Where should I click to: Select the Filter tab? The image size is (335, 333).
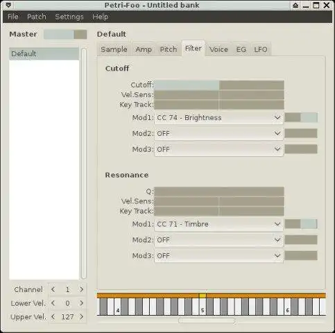tap(194, 49)
